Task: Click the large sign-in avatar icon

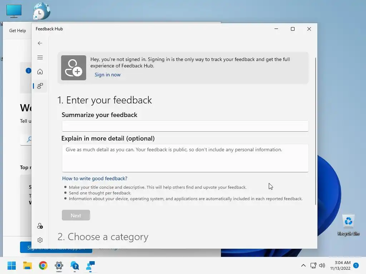Action: (x=74, y=68)
